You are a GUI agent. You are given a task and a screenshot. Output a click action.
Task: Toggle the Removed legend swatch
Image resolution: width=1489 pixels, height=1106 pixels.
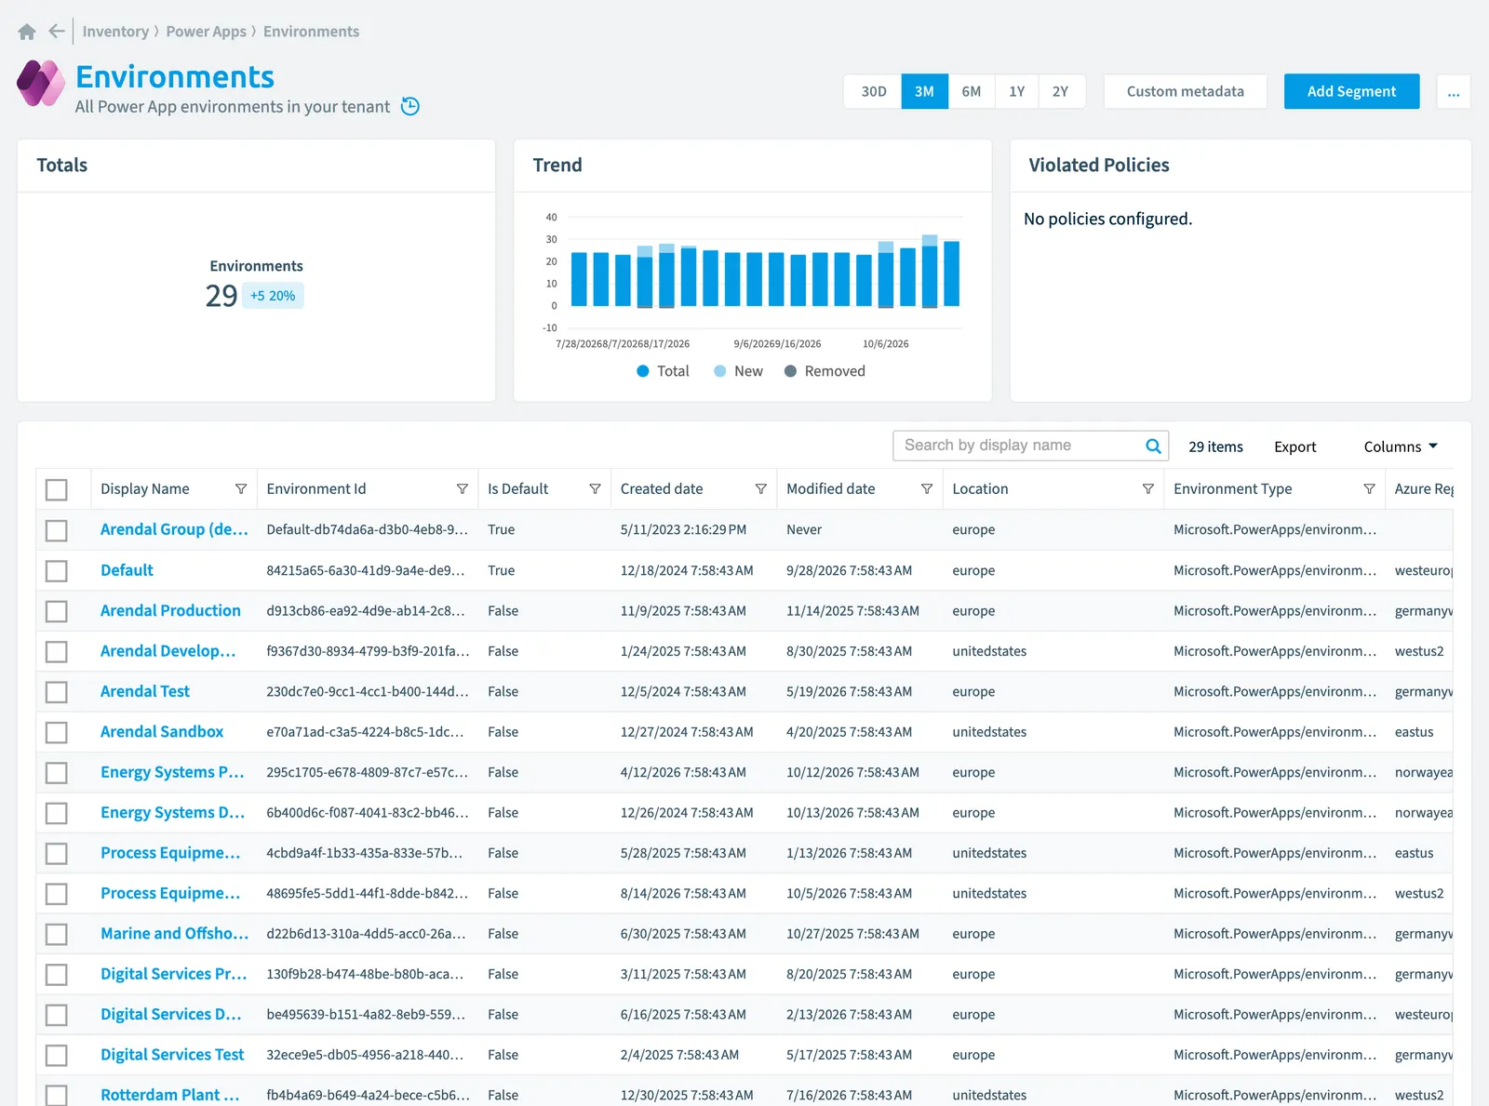point(790,371)
